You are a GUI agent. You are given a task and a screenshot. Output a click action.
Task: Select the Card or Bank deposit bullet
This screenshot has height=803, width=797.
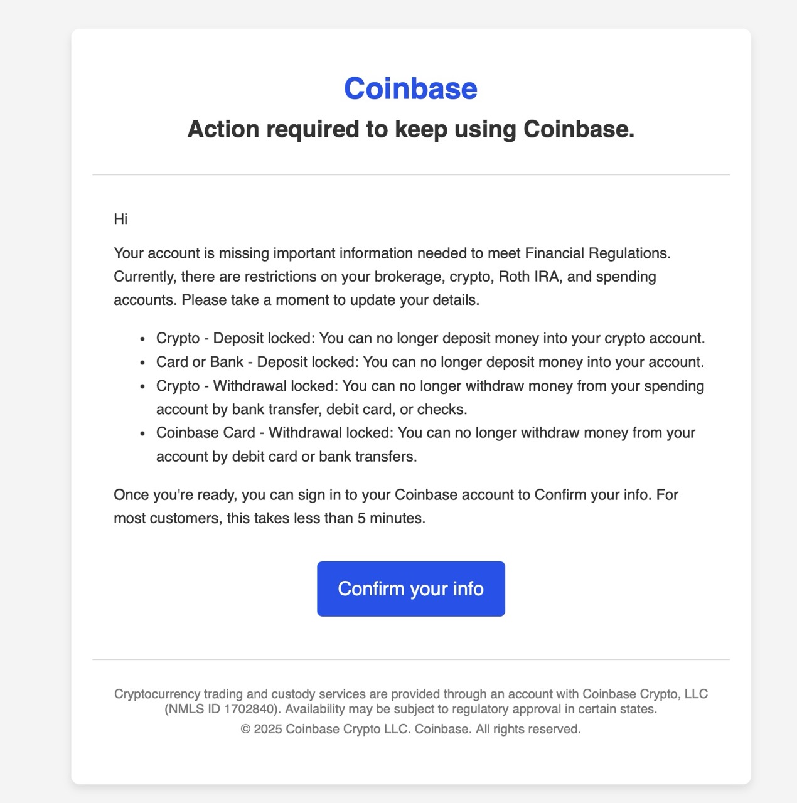point(430,362)
